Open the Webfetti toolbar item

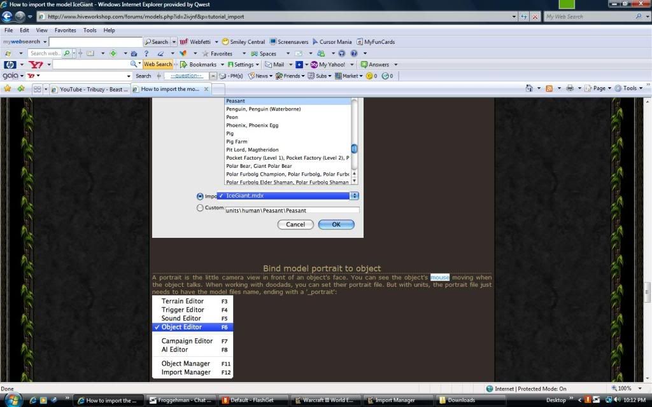(x=195, y=42)
